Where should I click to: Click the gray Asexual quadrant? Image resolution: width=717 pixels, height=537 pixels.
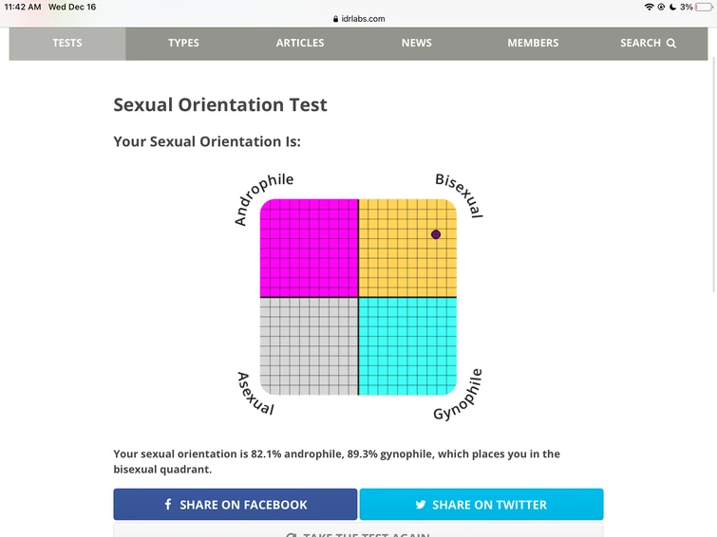tap(309, 346)
